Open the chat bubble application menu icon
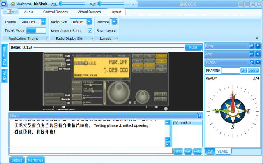The width and height of the screenshot is (263, 164). pyautogui.click(x=4, y=4)
